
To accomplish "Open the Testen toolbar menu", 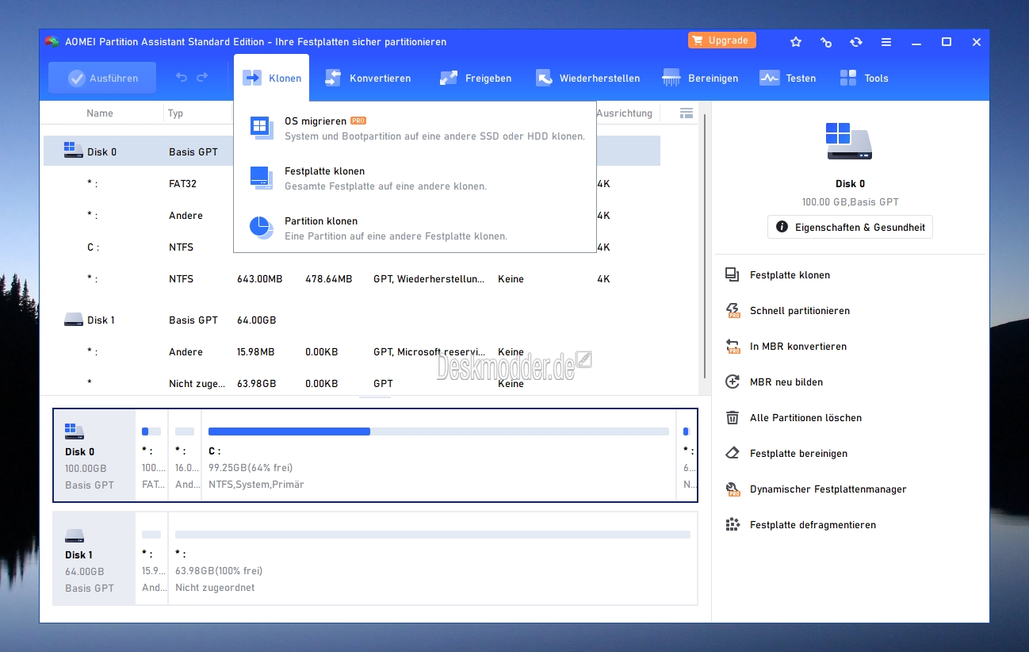I will 788,78.
